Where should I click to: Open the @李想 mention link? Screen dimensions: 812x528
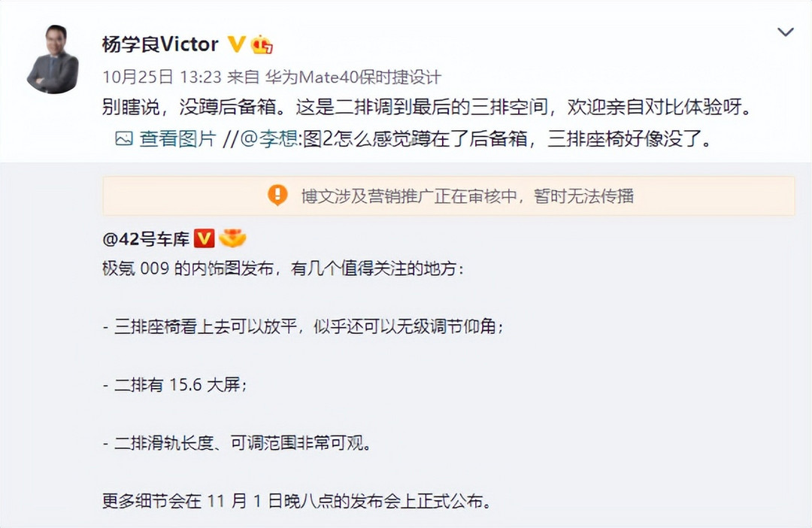click(x=268, y=139)
